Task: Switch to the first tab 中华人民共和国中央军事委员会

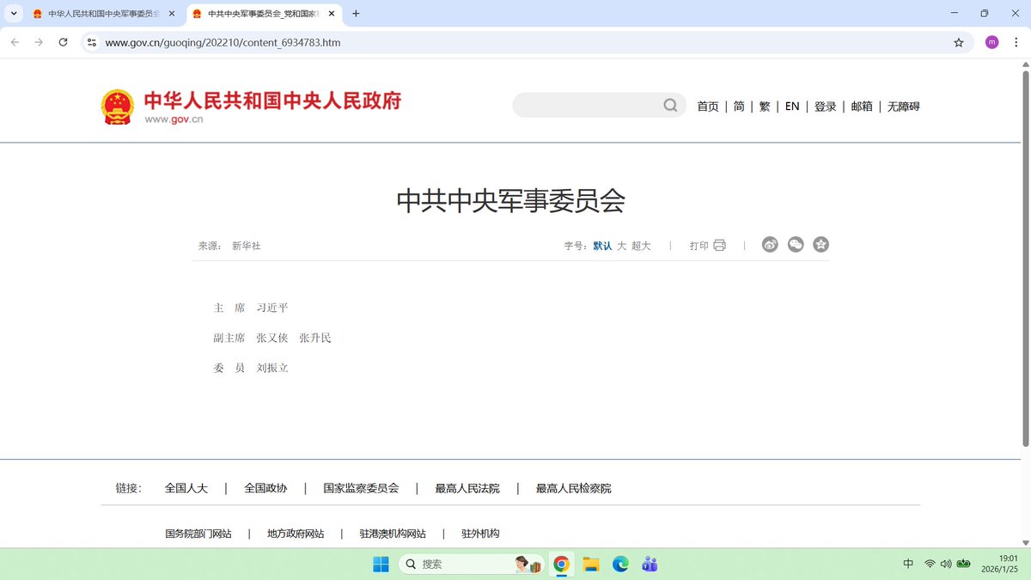Action: pos(104,14)
